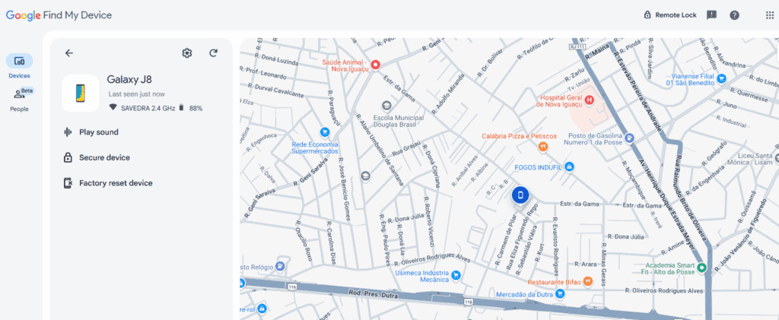Select Hospital Geral de Nova Iguaçu marker
Image resolution: width=779 pixels, height=320 pixels.
[590, 100]
